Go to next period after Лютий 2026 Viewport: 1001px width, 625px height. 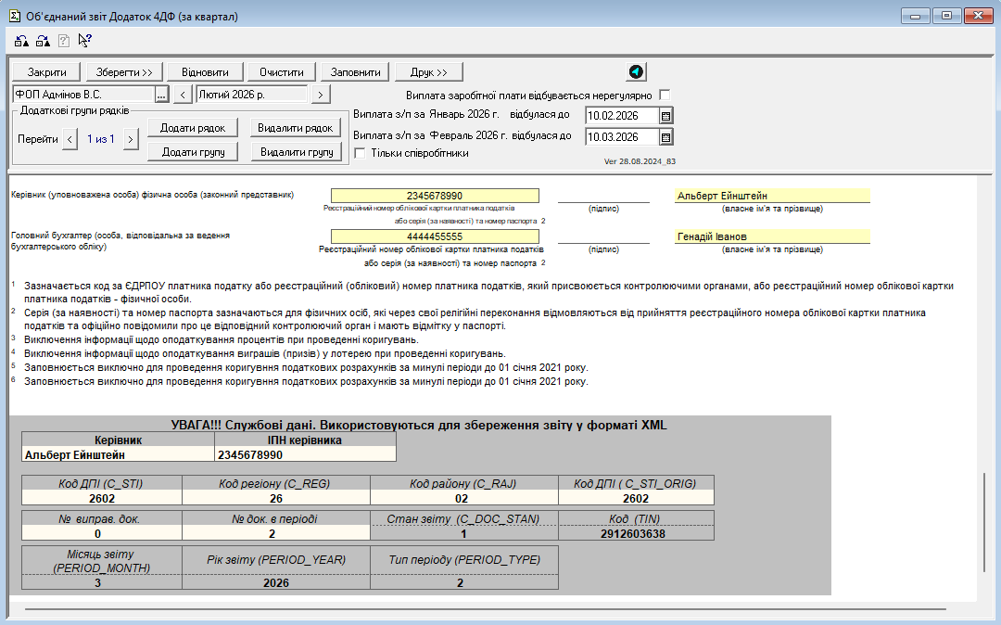point(320,95)
